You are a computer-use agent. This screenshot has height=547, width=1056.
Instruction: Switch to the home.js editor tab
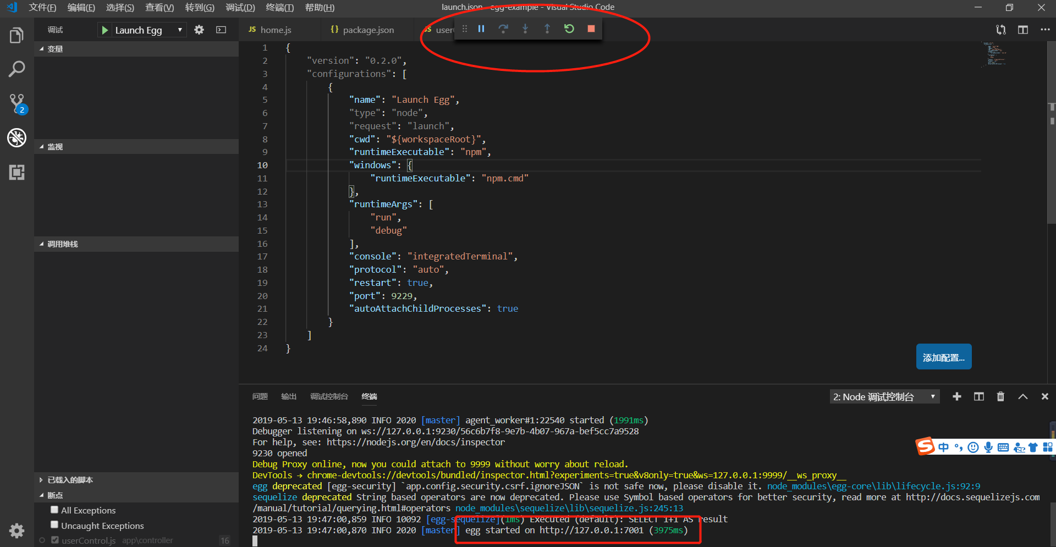click(x=275, y=30)
